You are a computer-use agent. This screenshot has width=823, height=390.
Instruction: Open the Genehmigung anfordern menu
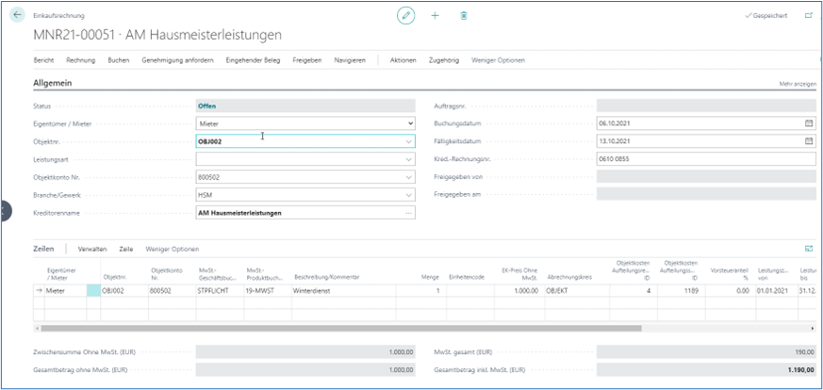tap(177, 60)
